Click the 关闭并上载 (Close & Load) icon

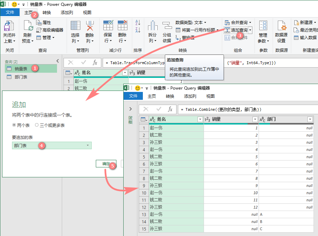[9, 29]
